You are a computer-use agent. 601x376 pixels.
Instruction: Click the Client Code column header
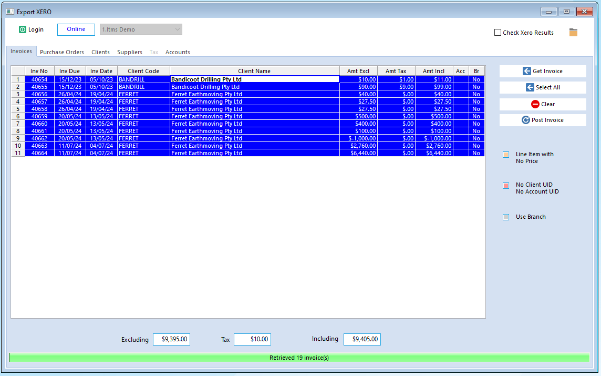143,71
